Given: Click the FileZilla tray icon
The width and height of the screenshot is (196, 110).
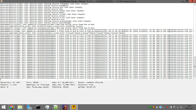Looking at the screenshot, I should 154,107.
